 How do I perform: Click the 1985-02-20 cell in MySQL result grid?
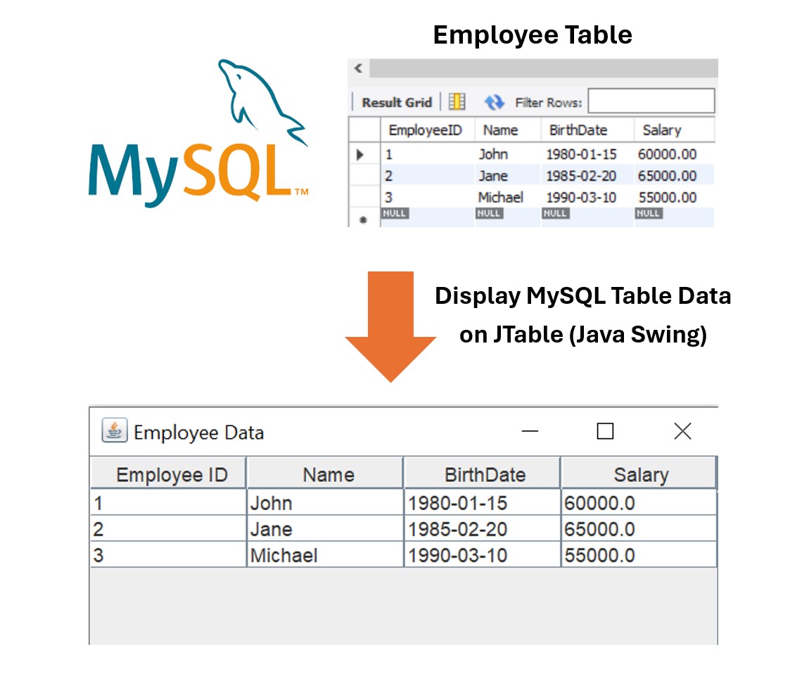[587, 176]
